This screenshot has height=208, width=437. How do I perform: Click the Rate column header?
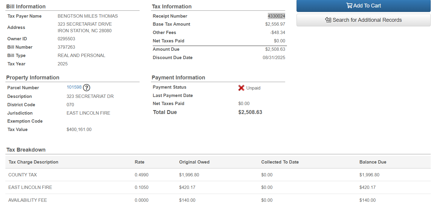139,162
